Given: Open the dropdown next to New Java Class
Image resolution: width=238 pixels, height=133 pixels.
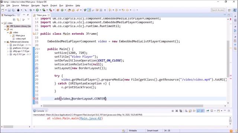Looking at the screenshot, I should tap(65, 10).
